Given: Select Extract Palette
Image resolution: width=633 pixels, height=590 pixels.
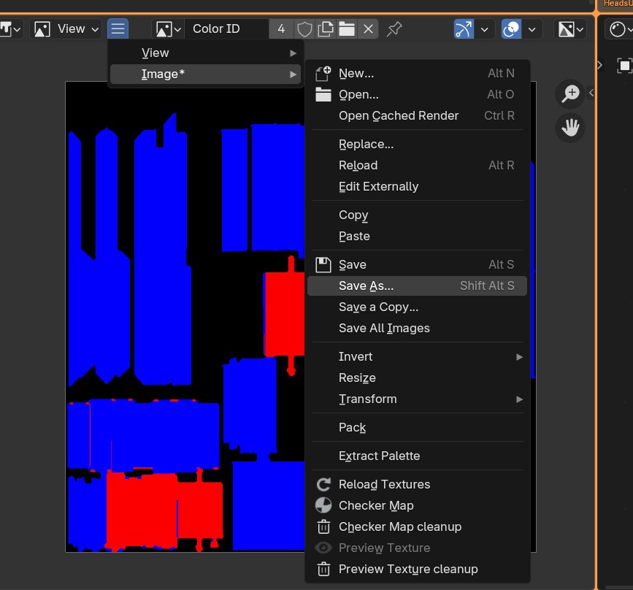Looking at the screenshot, I should 418,456.
